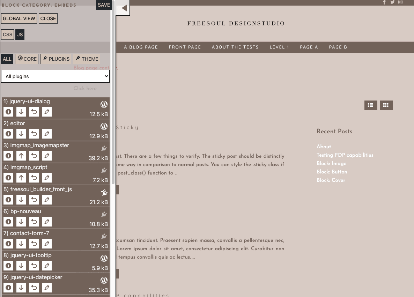
Task: Open PAGE A menu item
Action: (309, 47)
